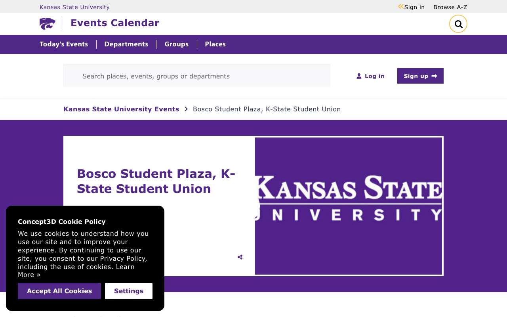Click the Log in button
The width and height of the screenshot is (507, 317).
tap(370, 76)
